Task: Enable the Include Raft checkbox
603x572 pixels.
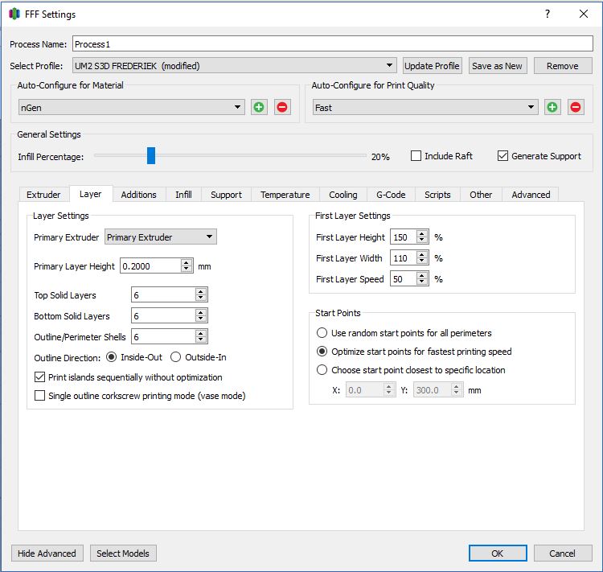Action: [416, 156]
